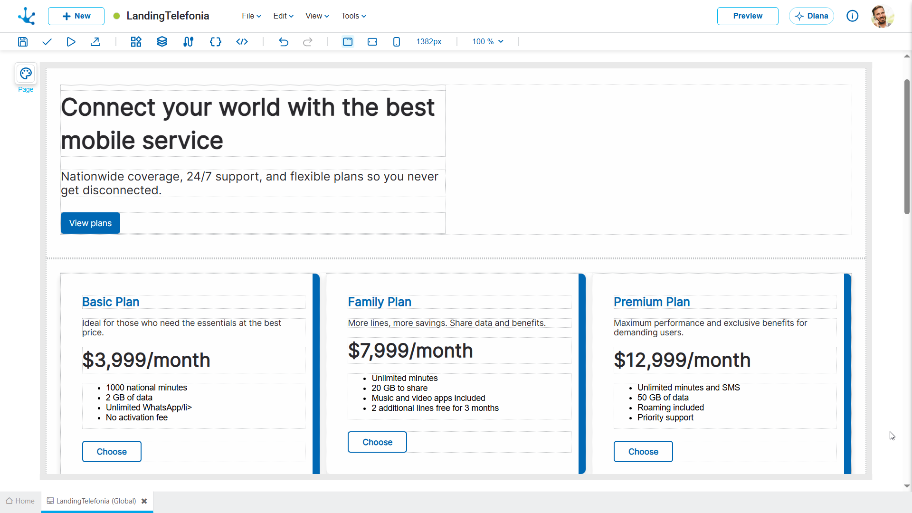Click the undo arrow icon
The image size is (912, 513).
point(284,42)
